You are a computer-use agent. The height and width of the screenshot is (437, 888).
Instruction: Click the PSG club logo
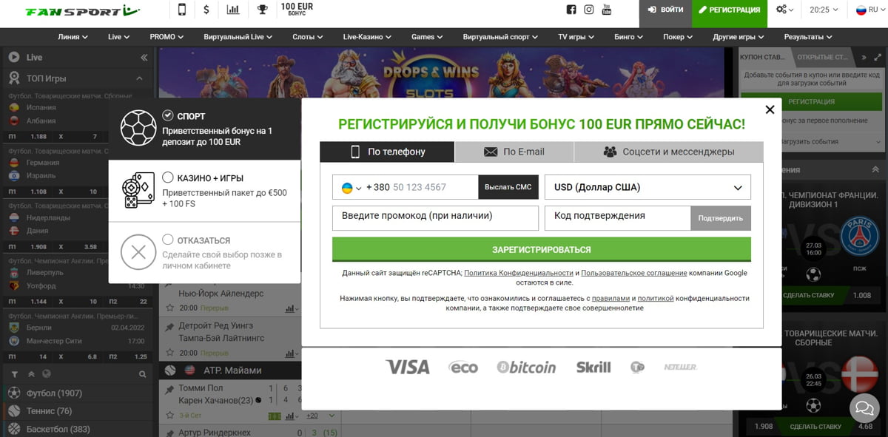858,237
